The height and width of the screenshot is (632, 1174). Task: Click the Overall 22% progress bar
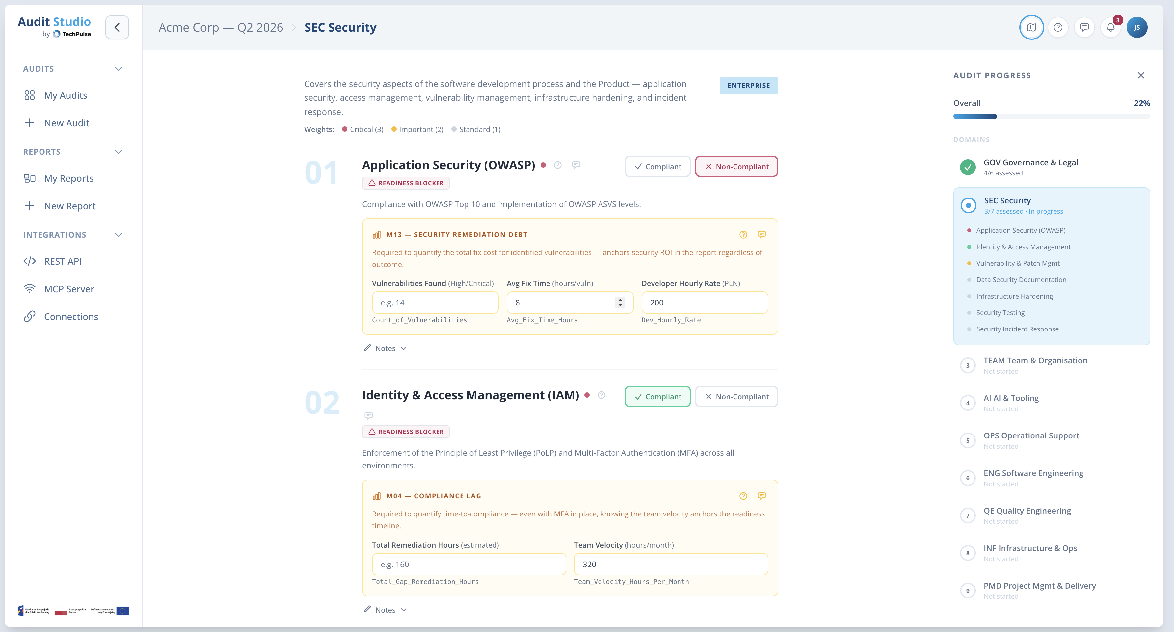pos(1052,116)
